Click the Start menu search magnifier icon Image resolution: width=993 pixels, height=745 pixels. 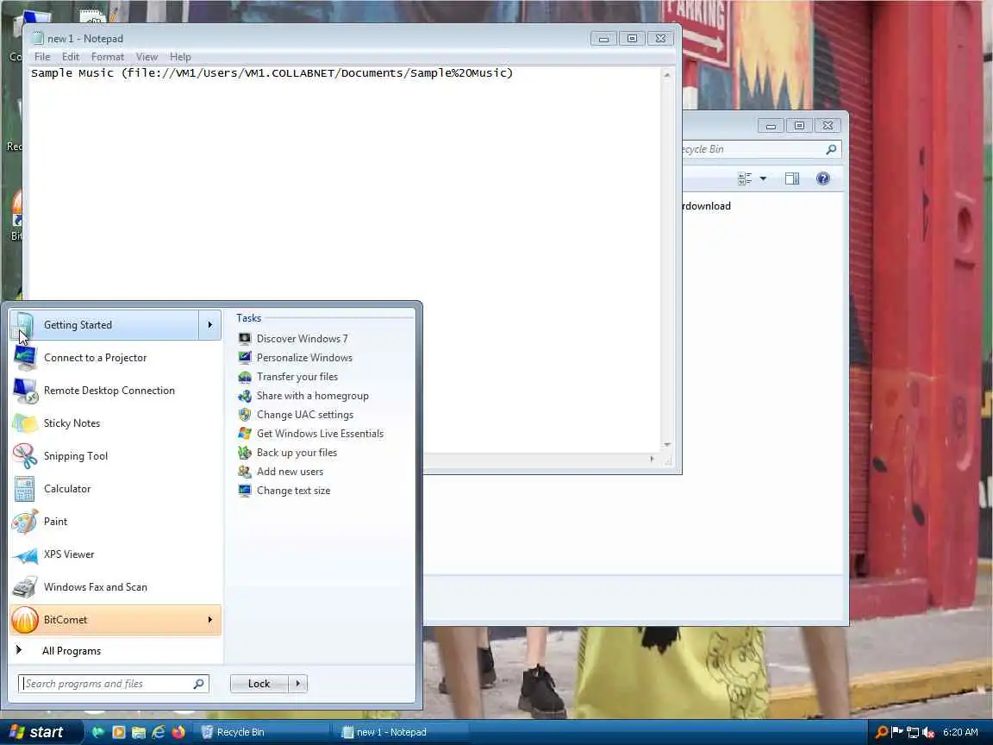[199, 684]
